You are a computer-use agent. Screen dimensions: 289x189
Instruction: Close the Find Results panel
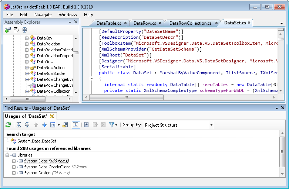[x=283, y=108]
